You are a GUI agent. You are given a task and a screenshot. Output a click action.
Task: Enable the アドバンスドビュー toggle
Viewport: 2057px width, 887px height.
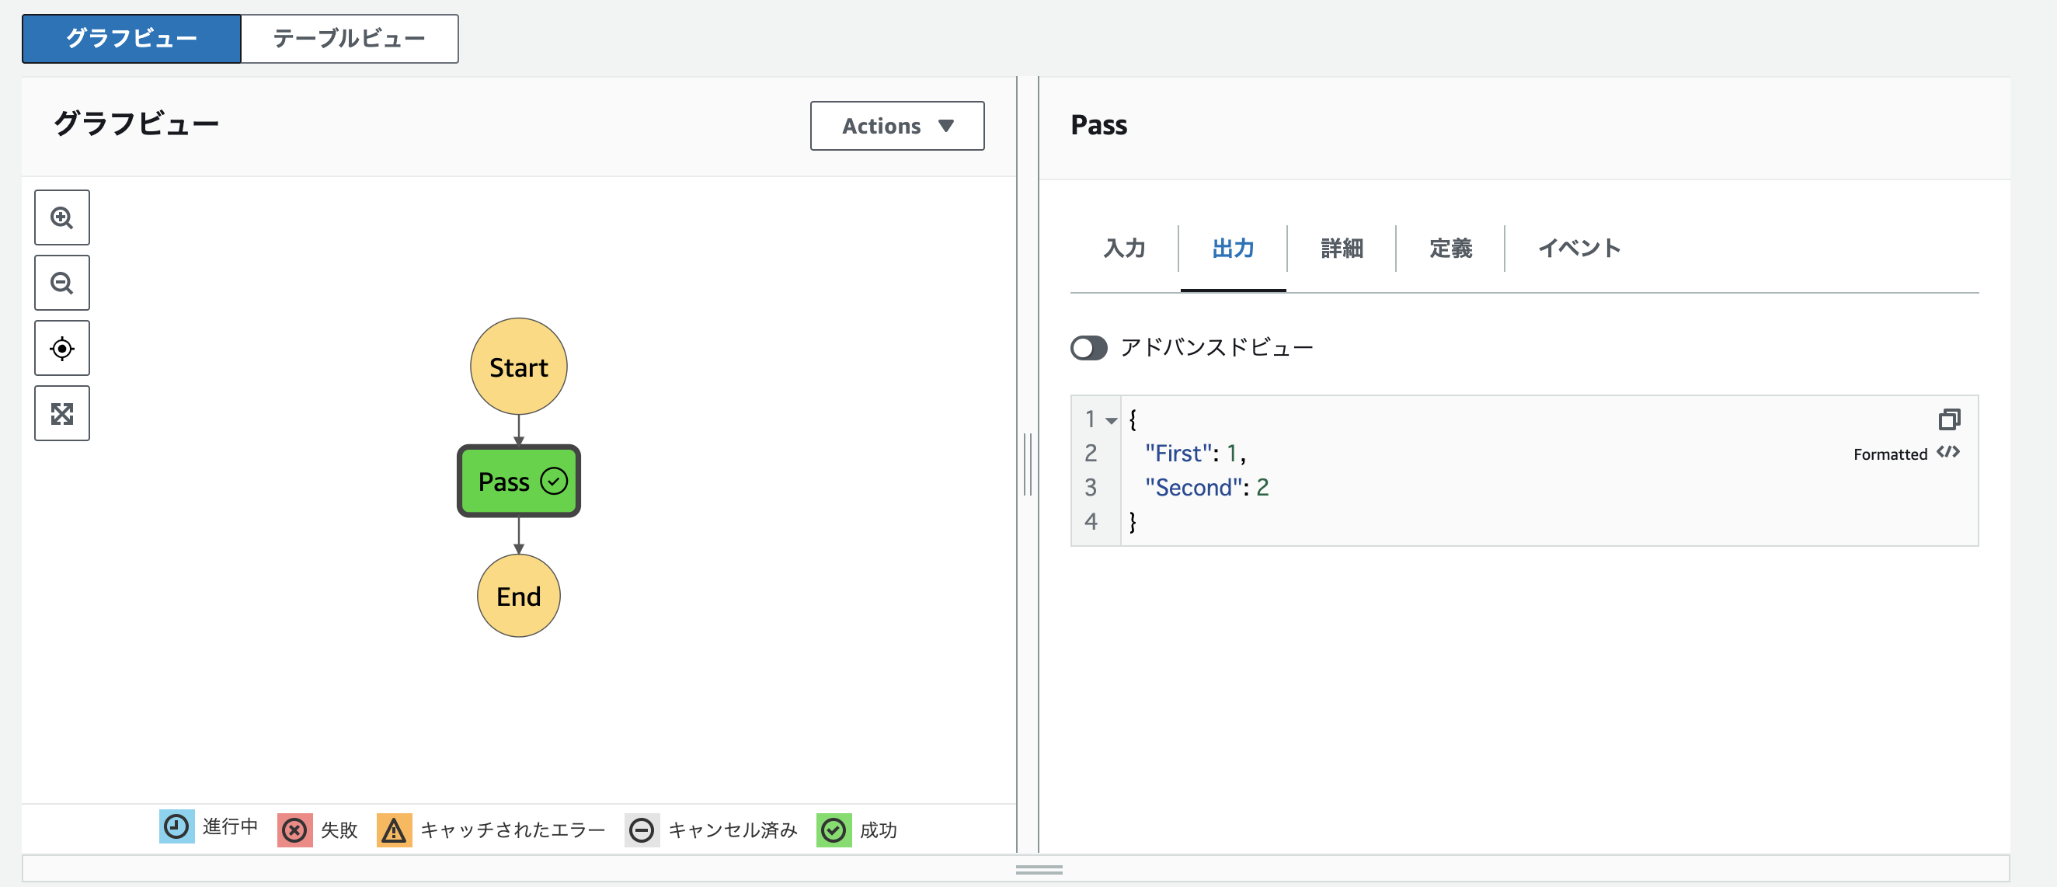tap(1088, 348)
